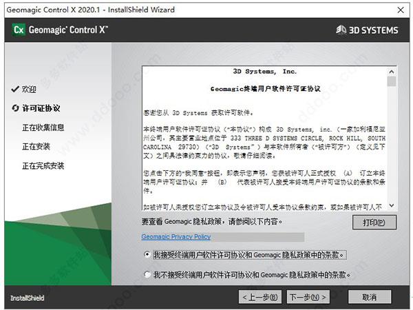This screenshot has height=310, width=413.
Task: Click the Cx Geomagic Control X logo icon
Action: [x=19, y=30]
